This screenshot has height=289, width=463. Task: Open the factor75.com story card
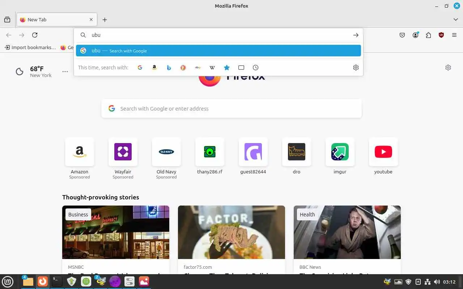(231, 240)
